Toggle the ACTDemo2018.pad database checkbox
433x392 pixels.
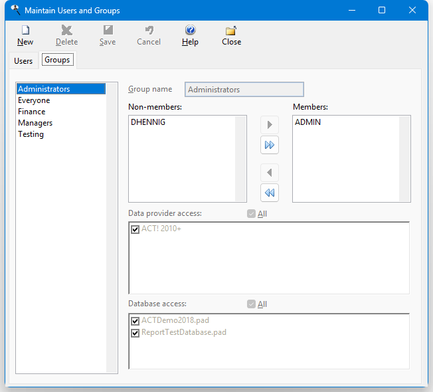135,321
